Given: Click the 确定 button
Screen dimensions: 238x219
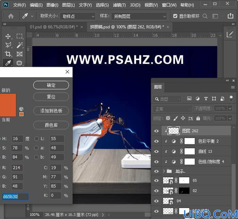Looking at the screenshot, I should [x=51, y=85].
